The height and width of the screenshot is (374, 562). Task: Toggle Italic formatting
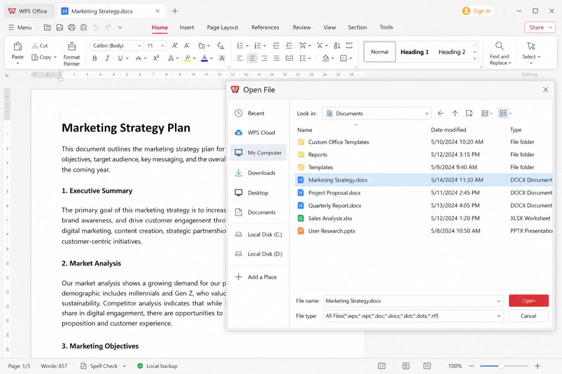107,58
